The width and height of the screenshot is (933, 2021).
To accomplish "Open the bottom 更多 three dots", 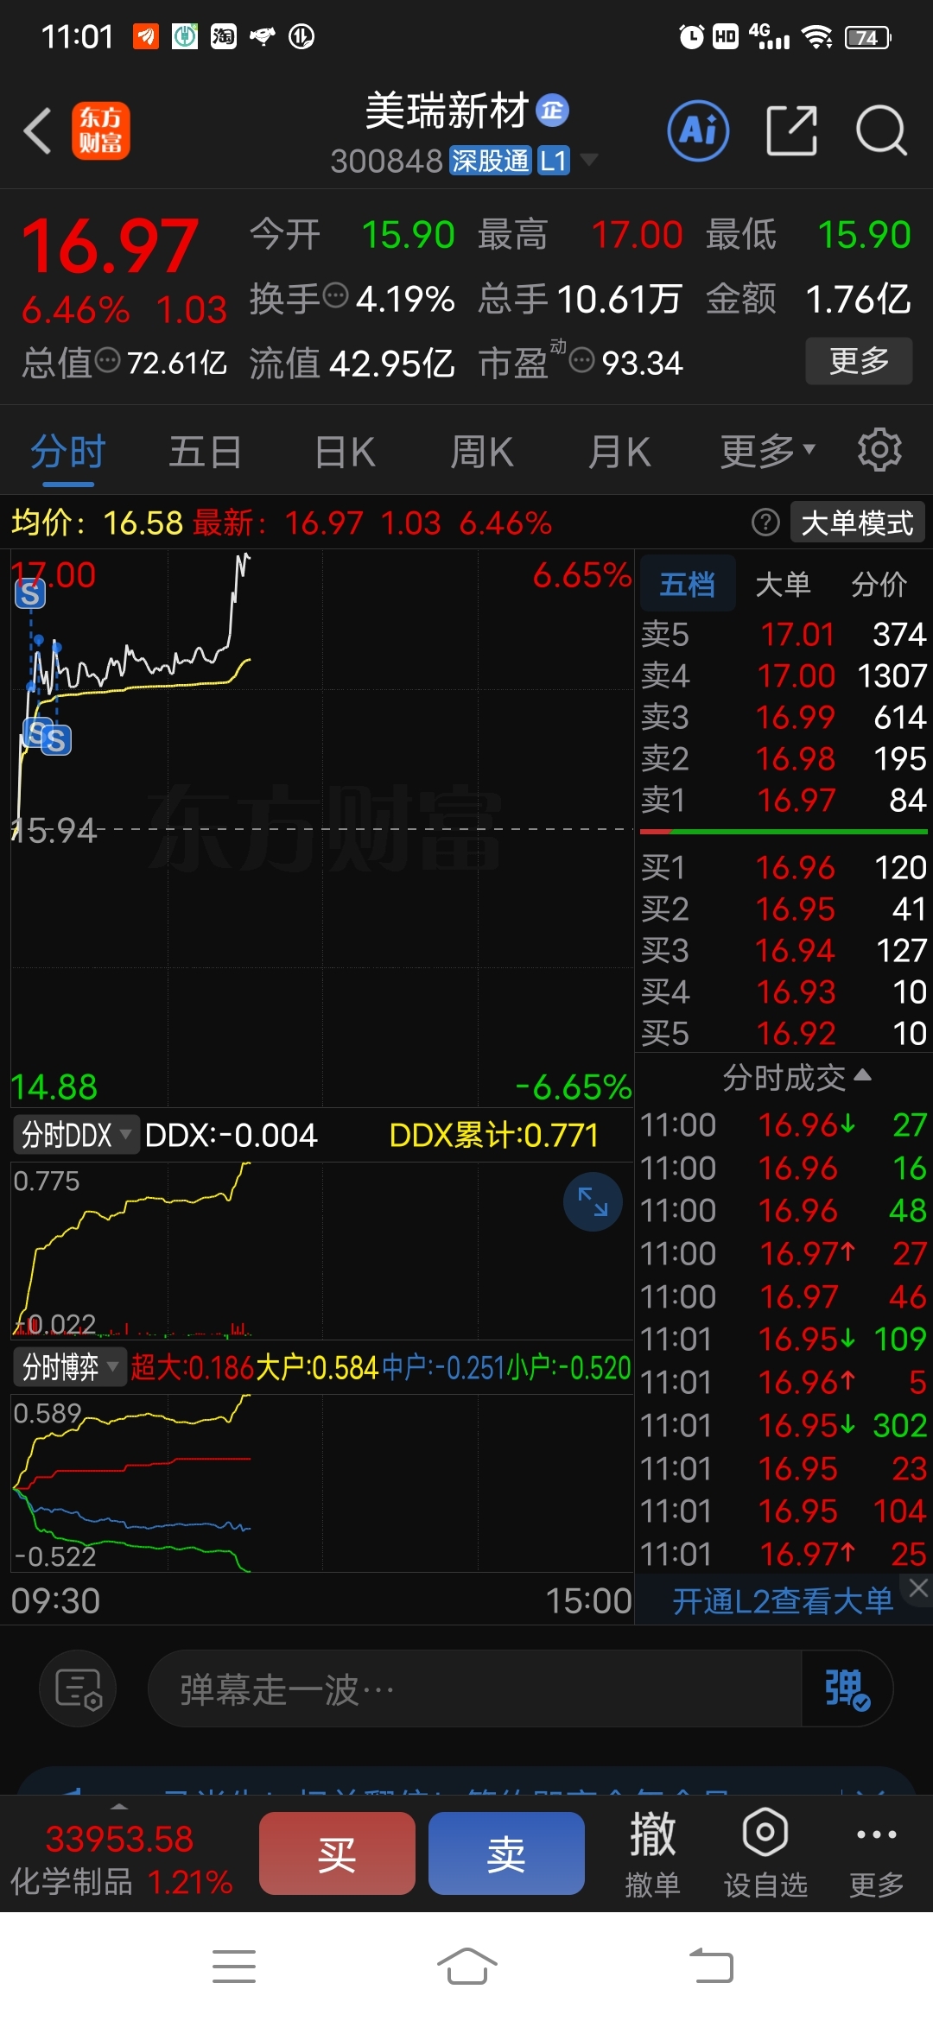I will pyautogui.click(x=876, y=1854).
